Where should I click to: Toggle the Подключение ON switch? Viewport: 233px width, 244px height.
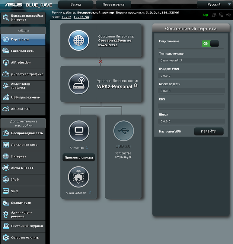(x=210, y=44)
